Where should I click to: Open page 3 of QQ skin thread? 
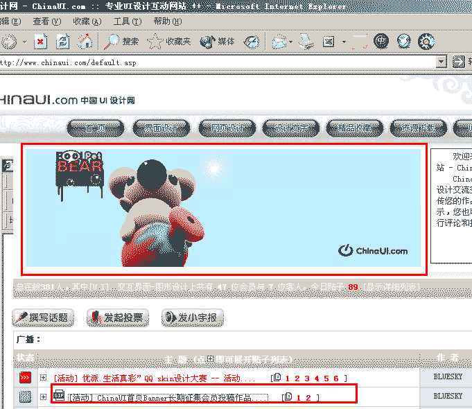(307, 378)
